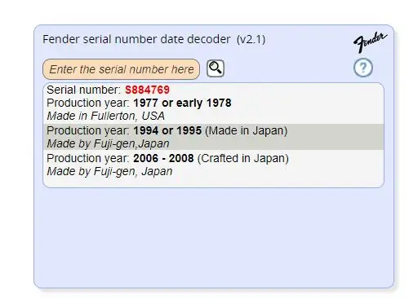This screenshot has width=409, height=299.
Task: Open the question mark help icon
Action: 363,68
